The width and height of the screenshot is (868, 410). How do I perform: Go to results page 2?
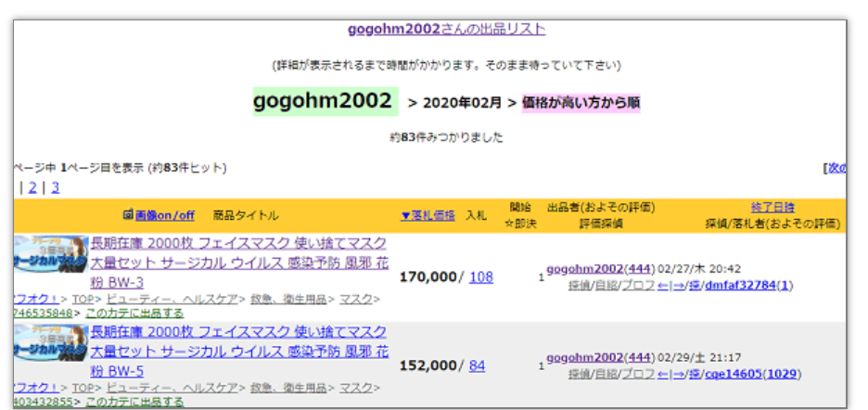[x=32, y=187]
